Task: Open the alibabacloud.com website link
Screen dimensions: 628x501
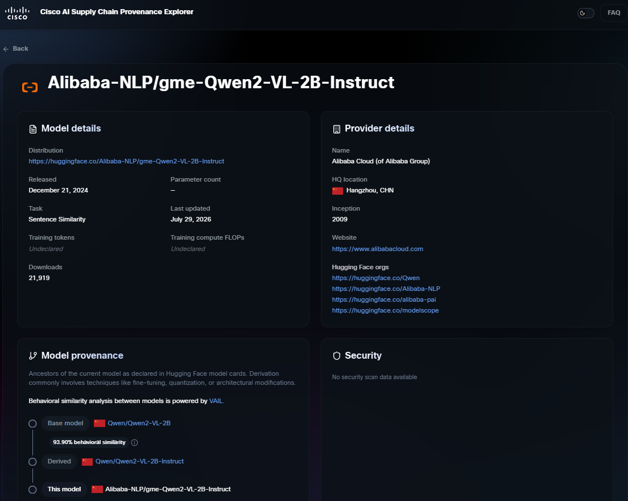Action: point(377,249)
